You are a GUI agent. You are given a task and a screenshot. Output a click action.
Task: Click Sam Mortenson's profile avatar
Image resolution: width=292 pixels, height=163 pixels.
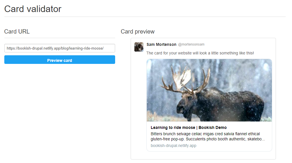(x=139, y=47)
